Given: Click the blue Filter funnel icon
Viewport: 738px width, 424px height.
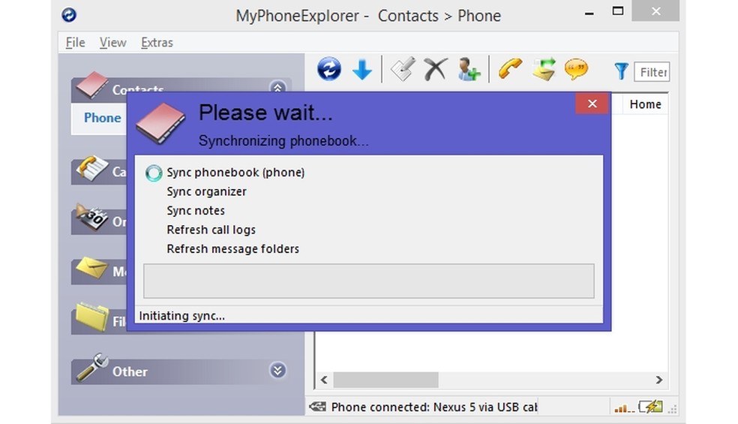Looking at the screenshot, I should pyautogui.click(x=621, y=71).
